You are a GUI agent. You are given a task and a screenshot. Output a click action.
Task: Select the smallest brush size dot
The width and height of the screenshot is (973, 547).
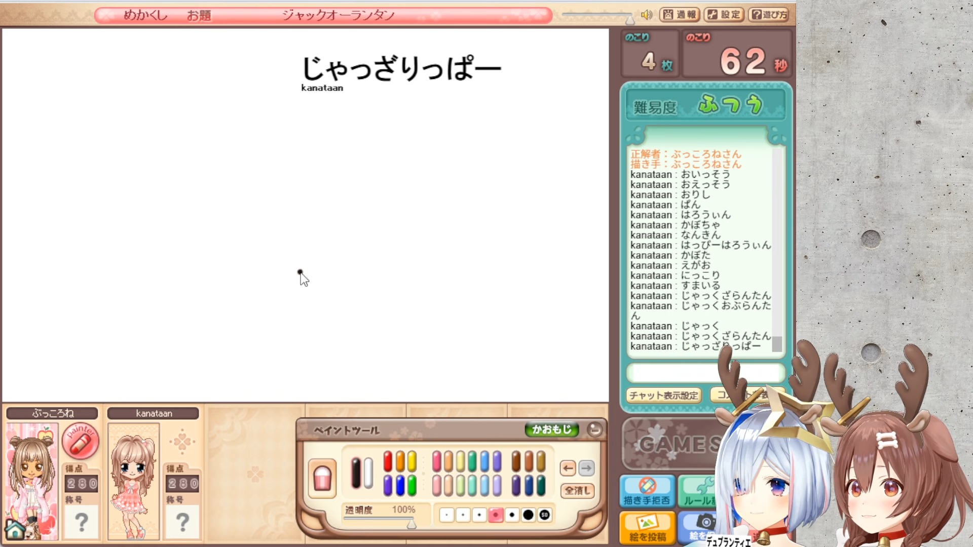click(x=446, y=515)
